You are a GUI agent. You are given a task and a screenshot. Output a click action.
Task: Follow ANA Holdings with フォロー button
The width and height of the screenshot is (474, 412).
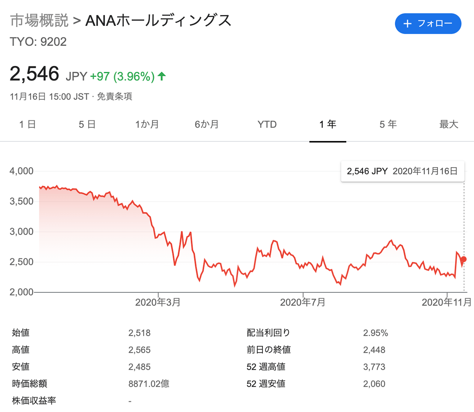click(428, 24)
